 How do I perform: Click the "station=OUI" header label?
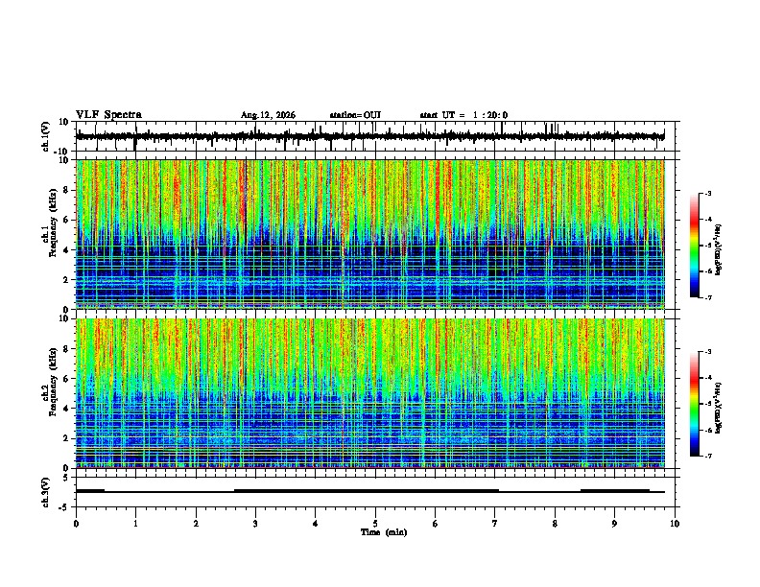pos(355,115)
